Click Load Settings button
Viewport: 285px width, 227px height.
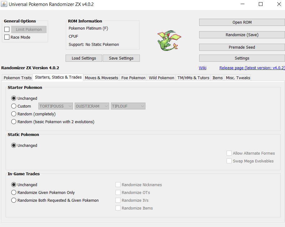click(84, 58)
